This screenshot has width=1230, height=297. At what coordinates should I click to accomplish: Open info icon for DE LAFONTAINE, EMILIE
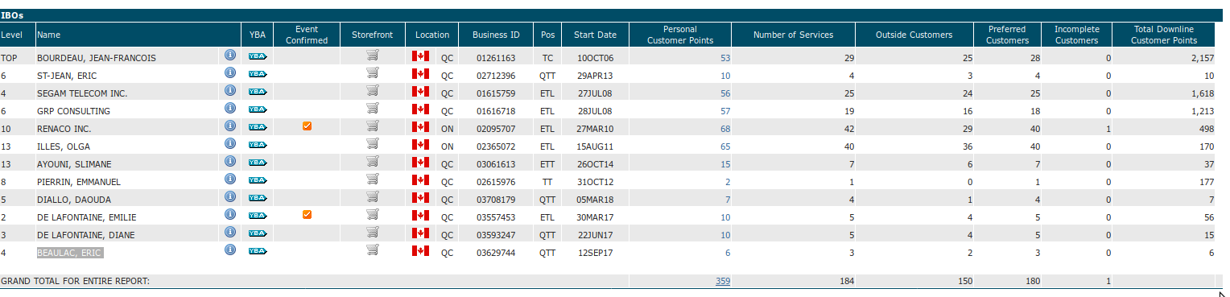click(229, 215)
